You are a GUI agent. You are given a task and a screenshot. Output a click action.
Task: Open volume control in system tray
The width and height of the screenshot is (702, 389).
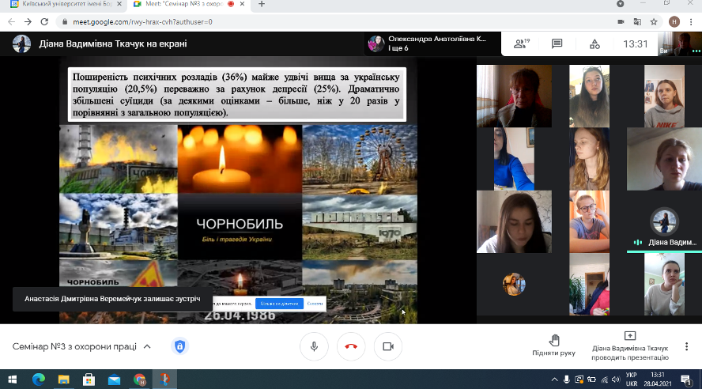pos(616,380)
